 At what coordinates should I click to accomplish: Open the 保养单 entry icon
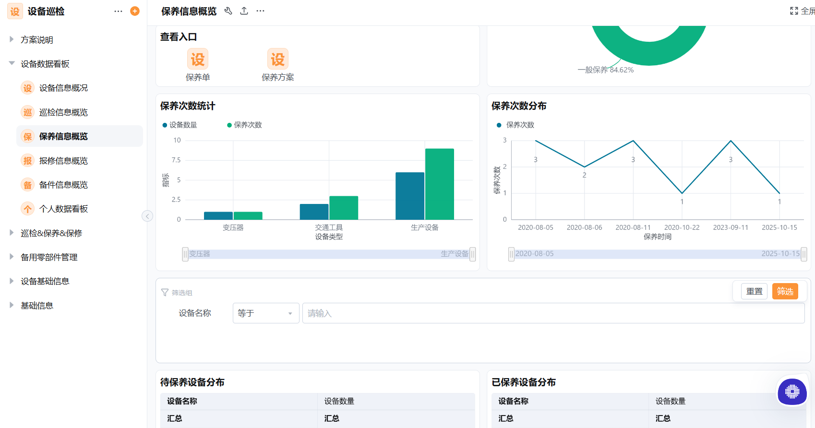pos(198,59)
